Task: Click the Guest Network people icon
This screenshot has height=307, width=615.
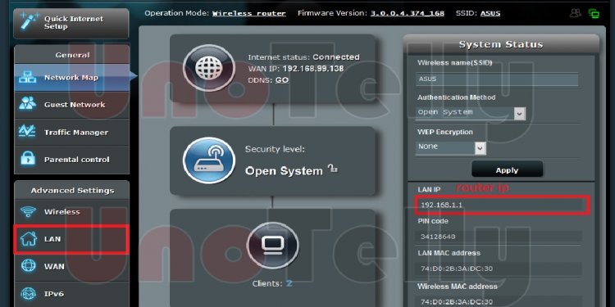Action: click(x=27, y=104)
